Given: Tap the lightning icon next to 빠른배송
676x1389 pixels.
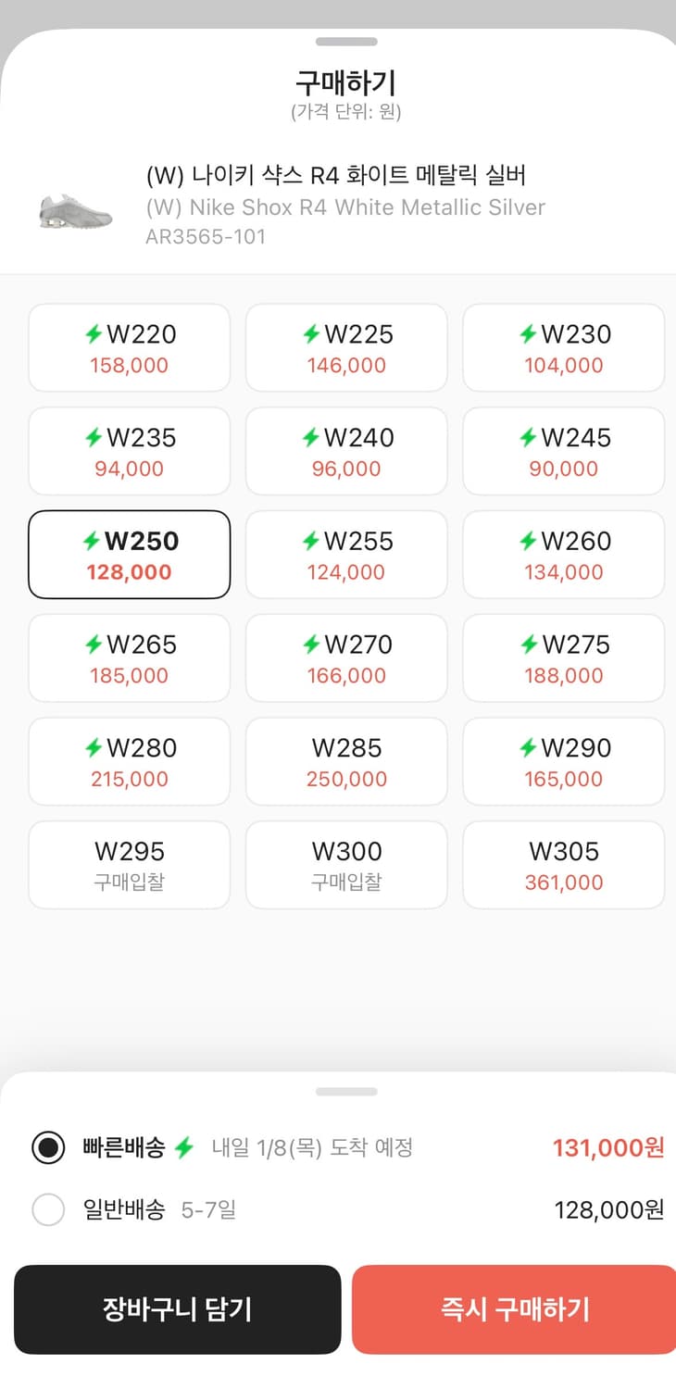Looking at the screenshot, I should [184, 1148].
